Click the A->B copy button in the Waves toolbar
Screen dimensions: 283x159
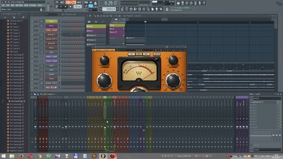[x=167, y=50]
